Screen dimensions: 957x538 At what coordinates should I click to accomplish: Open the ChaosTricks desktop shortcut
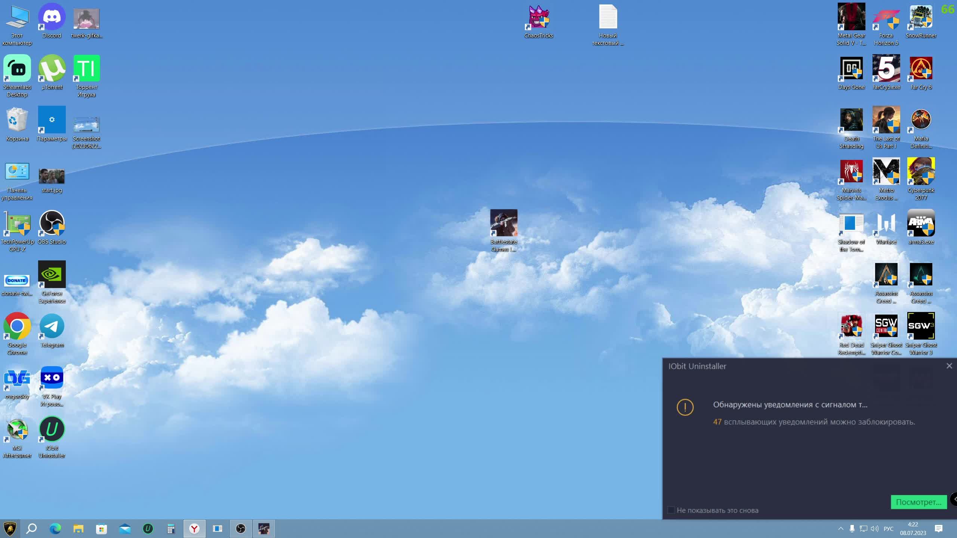538,17
